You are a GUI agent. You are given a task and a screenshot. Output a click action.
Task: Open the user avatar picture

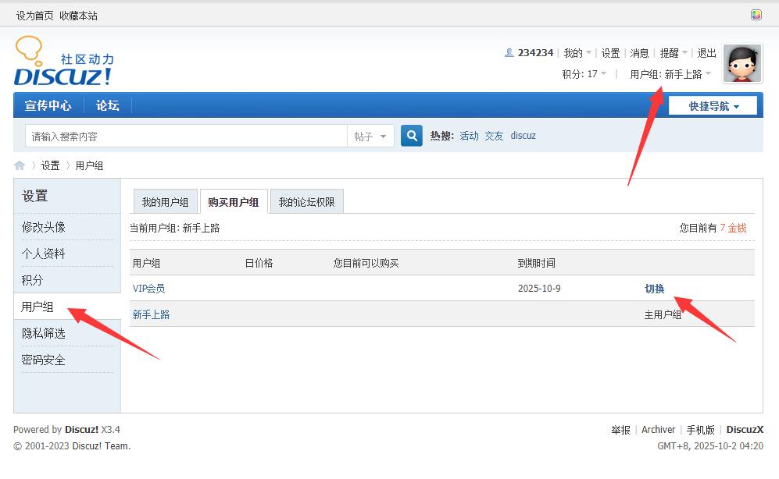point(742,63)
